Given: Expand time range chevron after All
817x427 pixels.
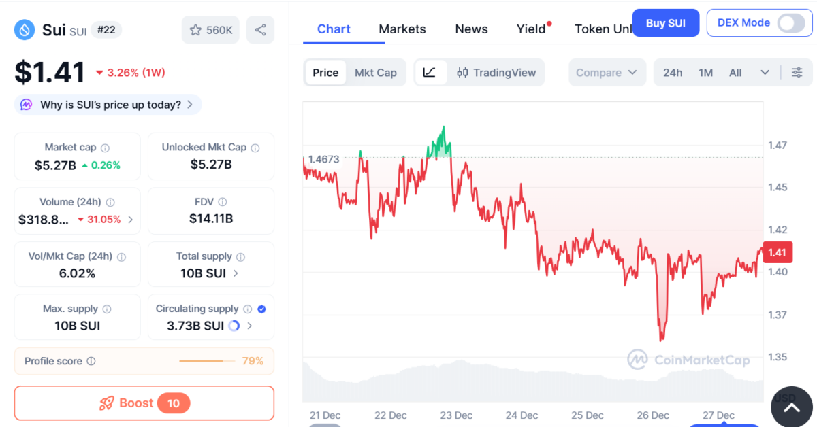Looking at the screenshot, I should (x=765, y=73).
